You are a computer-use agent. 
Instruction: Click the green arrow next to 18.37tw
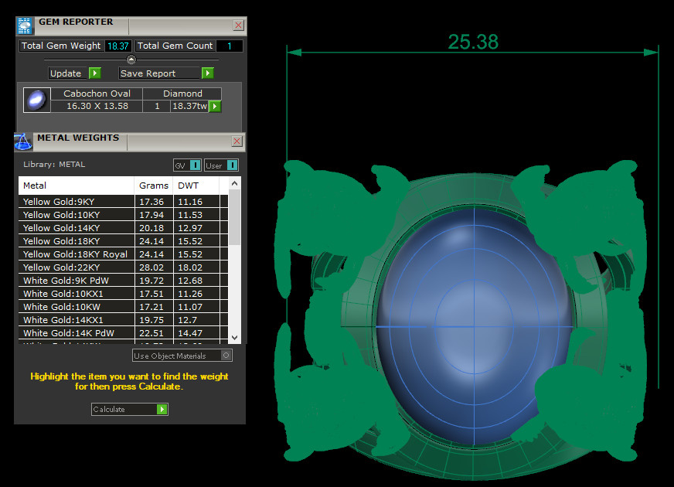tap(215, 107)
